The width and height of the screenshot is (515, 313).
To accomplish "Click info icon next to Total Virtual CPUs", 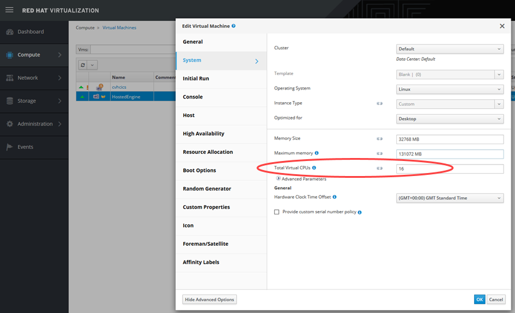I will coord(314,168).
